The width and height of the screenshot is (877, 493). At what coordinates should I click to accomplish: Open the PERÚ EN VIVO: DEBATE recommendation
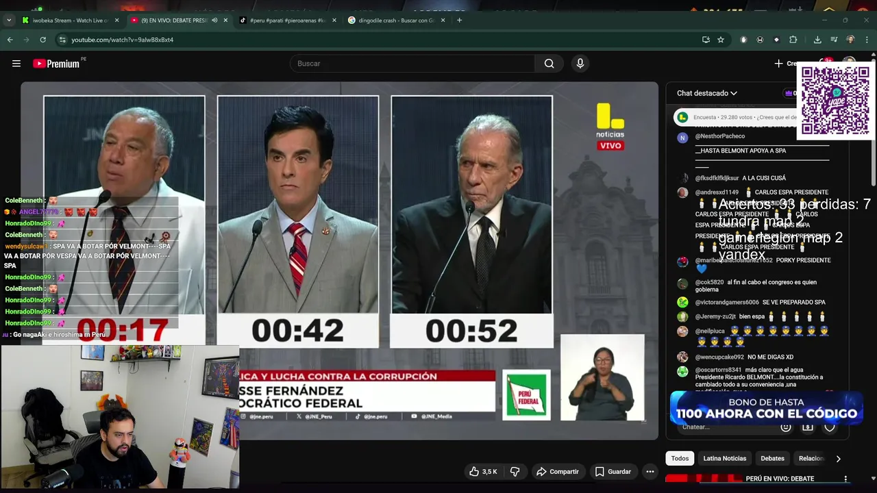tap(780, 479)
